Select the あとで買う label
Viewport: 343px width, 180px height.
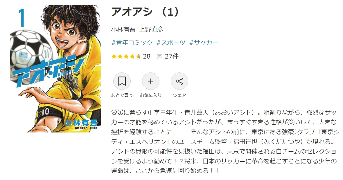pyautogui.click(x=122, y=95)
